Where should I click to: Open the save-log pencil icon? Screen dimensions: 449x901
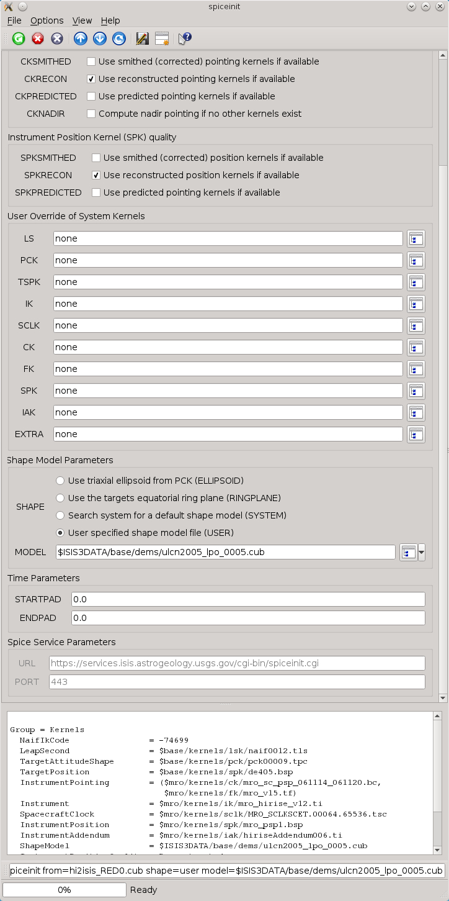pyautogui.click(x=142, y=38)
